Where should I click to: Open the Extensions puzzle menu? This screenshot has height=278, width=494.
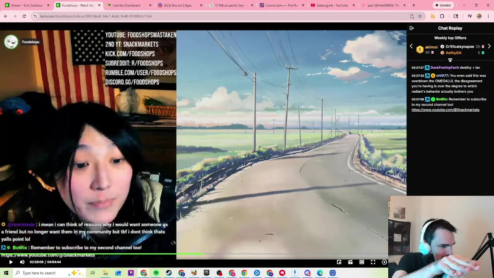click(442, 16)
